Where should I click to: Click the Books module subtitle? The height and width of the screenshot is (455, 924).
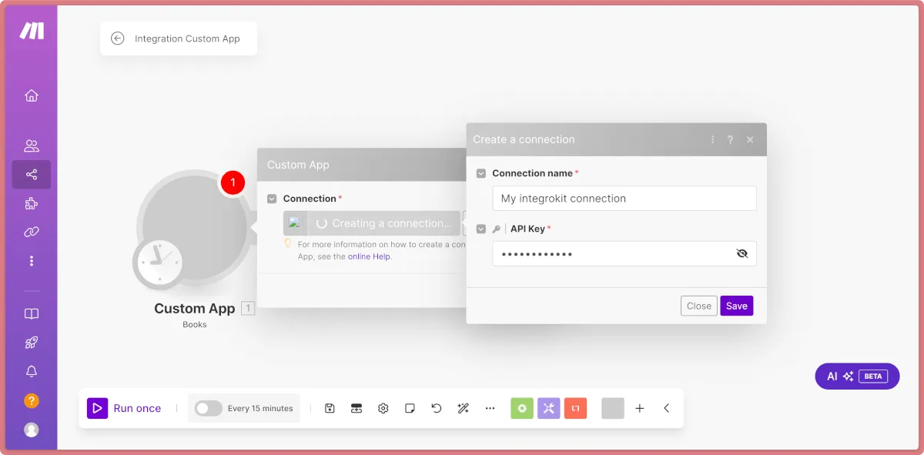(195, 325)
